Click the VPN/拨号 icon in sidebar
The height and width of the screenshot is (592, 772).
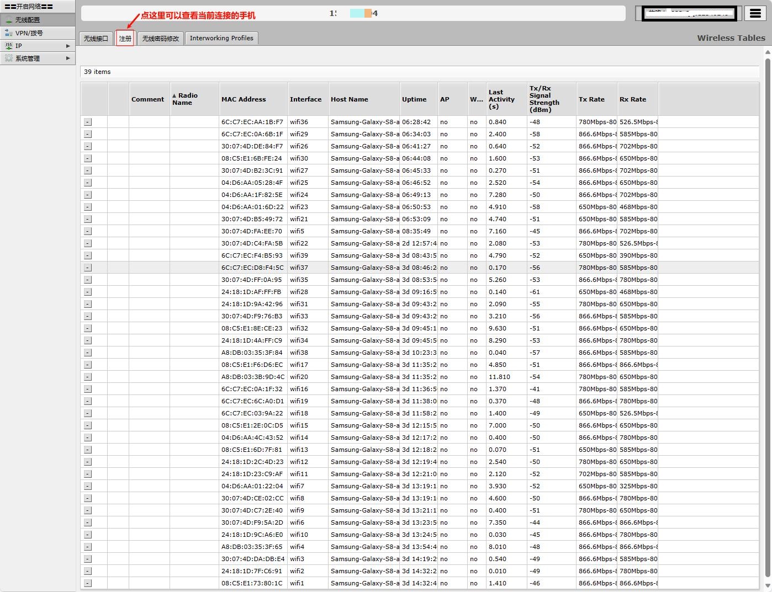click(x=9, y=33)
